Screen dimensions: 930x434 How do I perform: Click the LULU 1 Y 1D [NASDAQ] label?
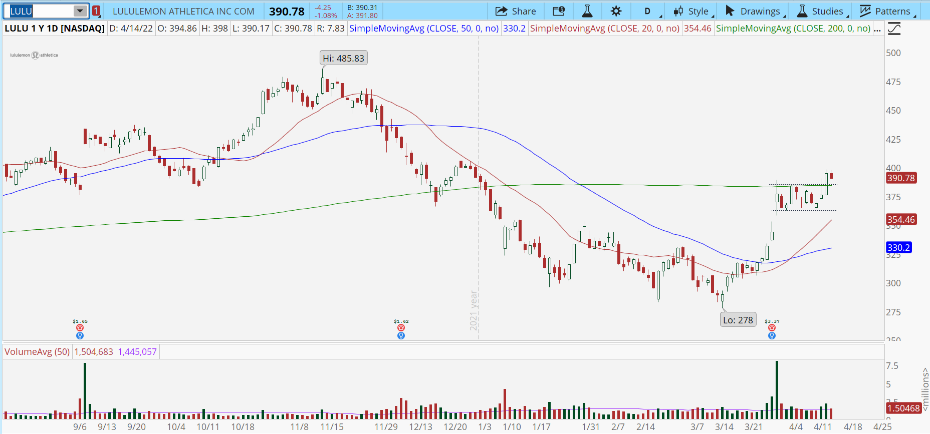(x=55, y=29)
